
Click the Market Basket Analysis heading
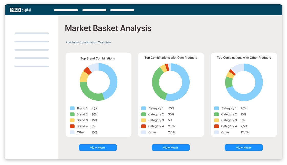[x=108, y=28]
